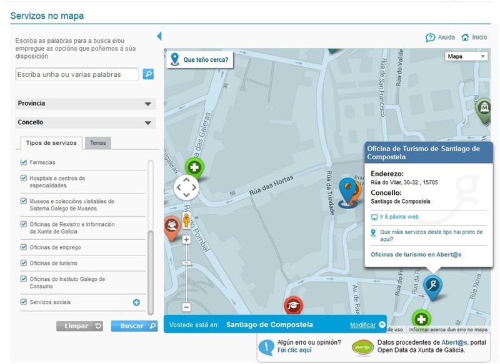Image resolution: width=500 pixels, height=364 pixels.
Task: Switch to the Temas tab
Action: click(x=97, y=143)
